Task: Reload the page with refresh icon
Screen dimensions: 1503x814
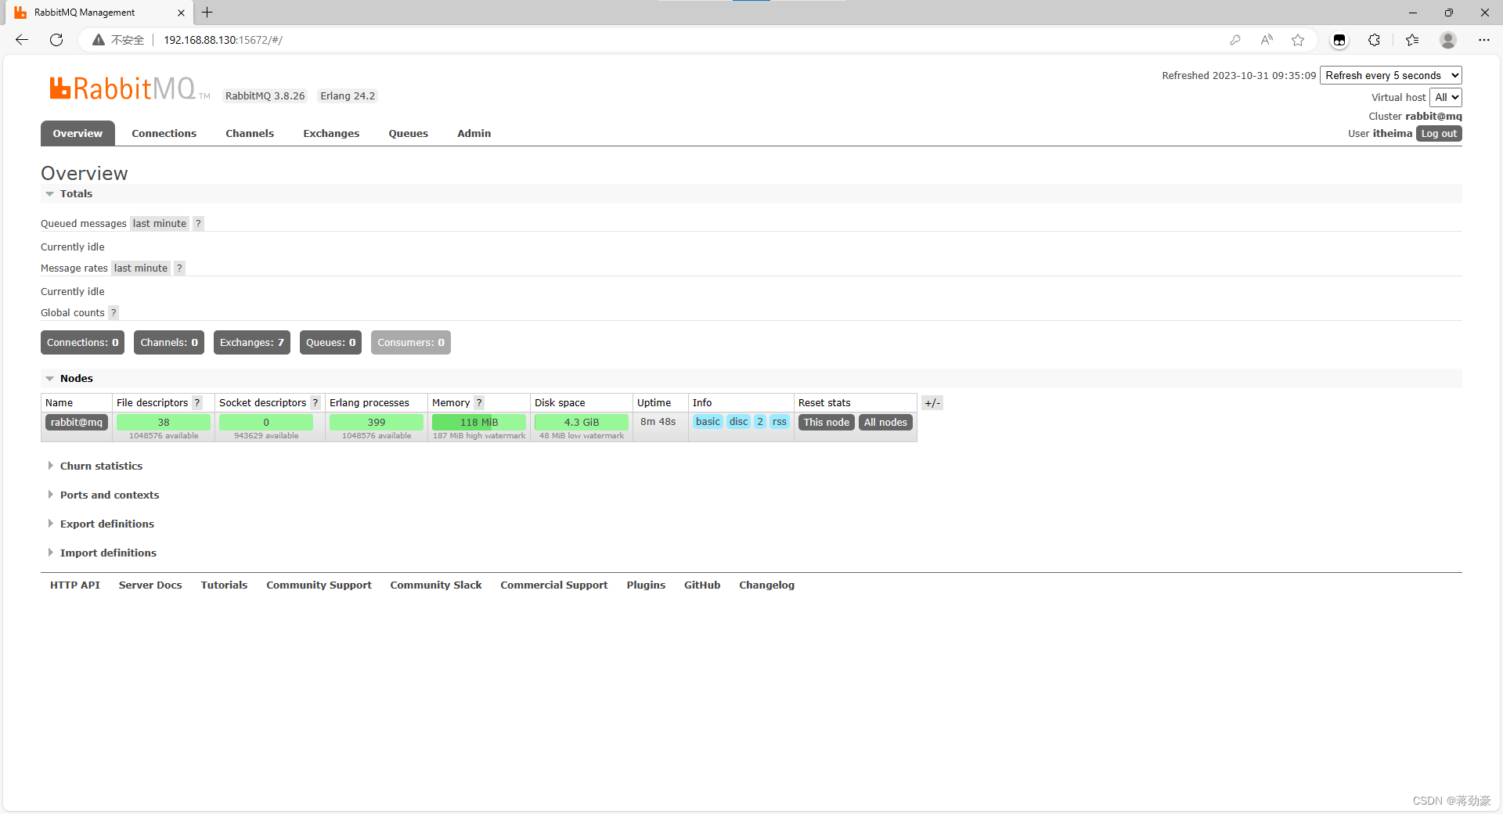Action: (x=56, y=40)
